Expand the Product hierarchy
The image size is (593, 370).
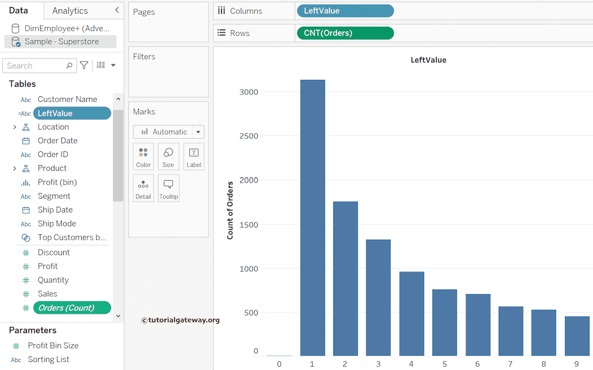coord(15,168)
